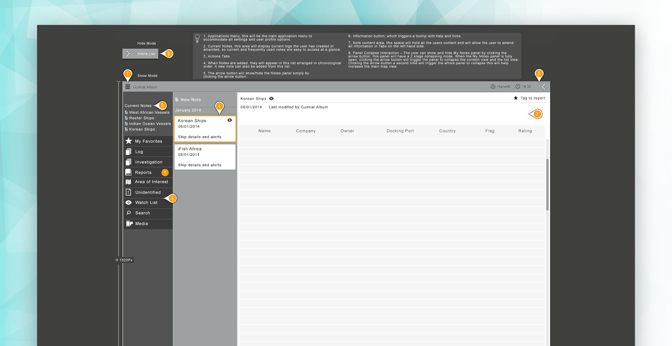Collapse the January 2014 notes group
672x346 pixels.
[x=188, y=110]
